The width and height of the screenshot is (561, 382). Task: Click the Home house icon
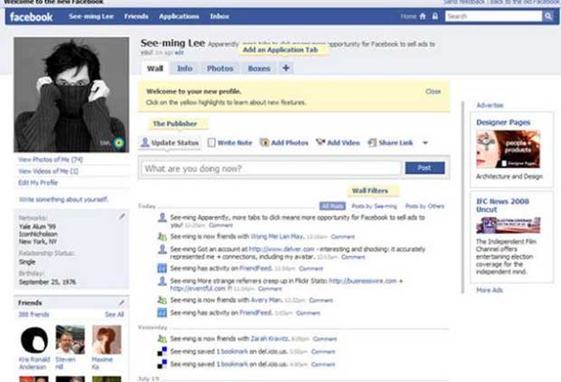click(x=422, y=16)
